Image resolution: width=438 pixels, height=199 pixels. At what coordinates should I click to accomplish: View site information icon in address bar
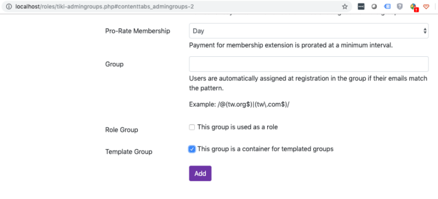[9, 7]
